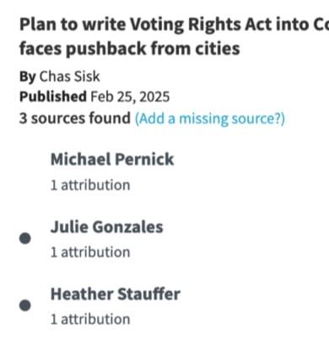Select the Heather Stauffer source name
The image size is (329, 340).
pyautogui.click(x=116, y=294)
